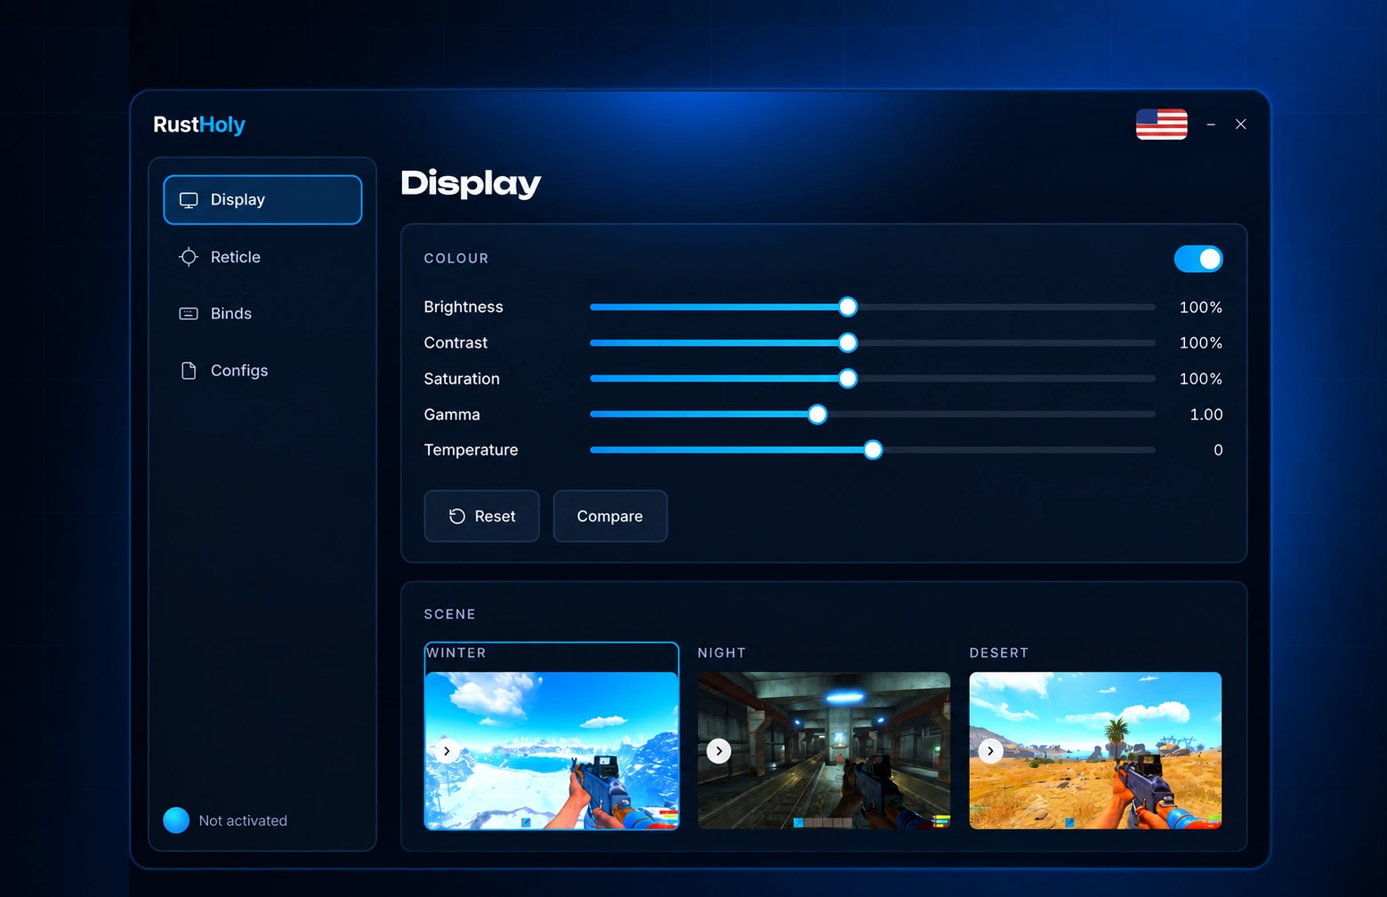Switch to the Binds section
This screenshot has width=1387, height=897.
(262, 314)
